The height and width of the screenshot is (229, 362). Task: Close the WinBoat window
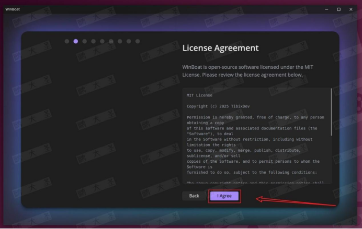[350, 9]
